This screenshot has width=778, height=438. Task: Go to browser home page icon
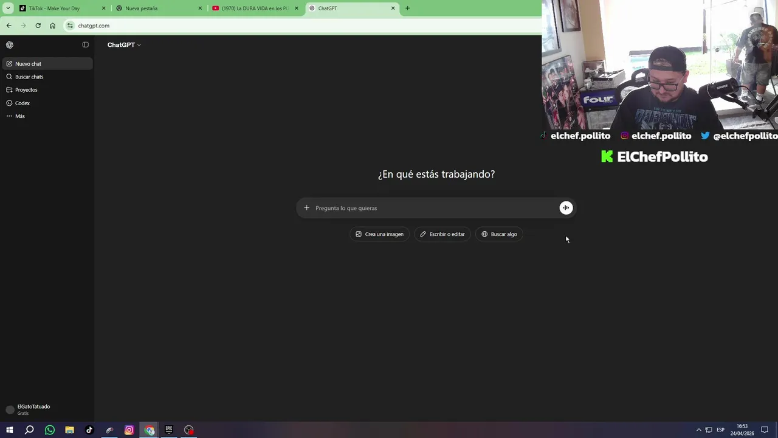coord(52,26)
